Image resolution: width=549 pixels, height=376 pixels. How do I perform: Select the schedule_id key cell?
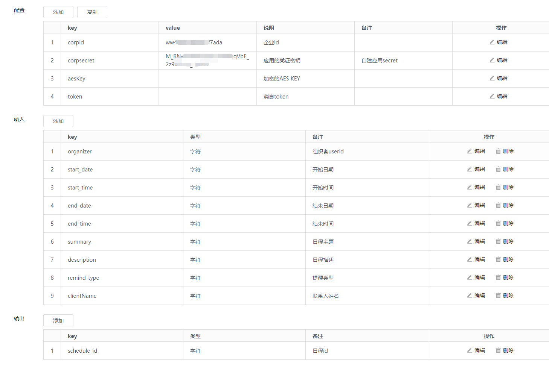coord(122,351)
